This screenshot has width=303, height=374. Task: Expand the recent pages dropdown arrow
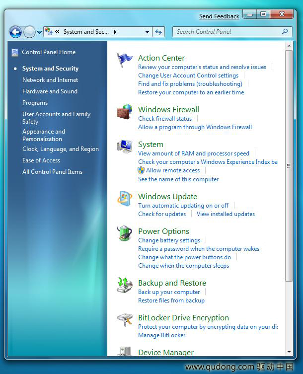click(x=39, y=32)
